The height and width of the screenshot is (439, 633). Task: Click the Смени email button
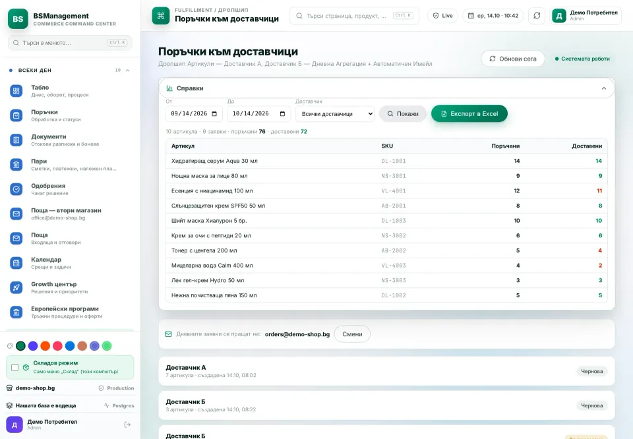point(352,334)
